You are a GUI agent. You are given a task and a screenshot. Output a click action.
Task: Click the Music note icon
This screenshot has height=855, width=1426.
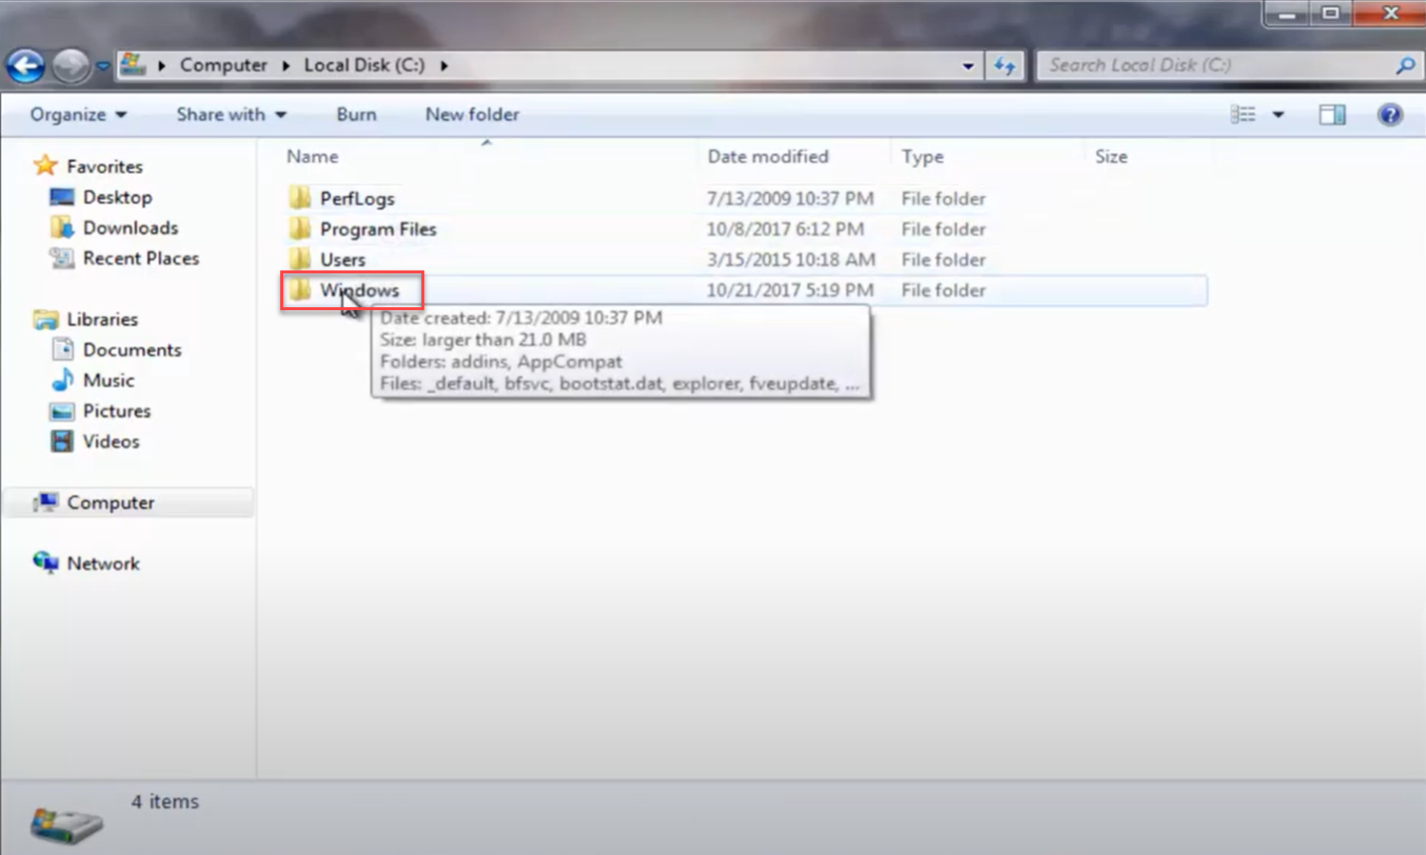pyautogui.click(x=63, y=380)
